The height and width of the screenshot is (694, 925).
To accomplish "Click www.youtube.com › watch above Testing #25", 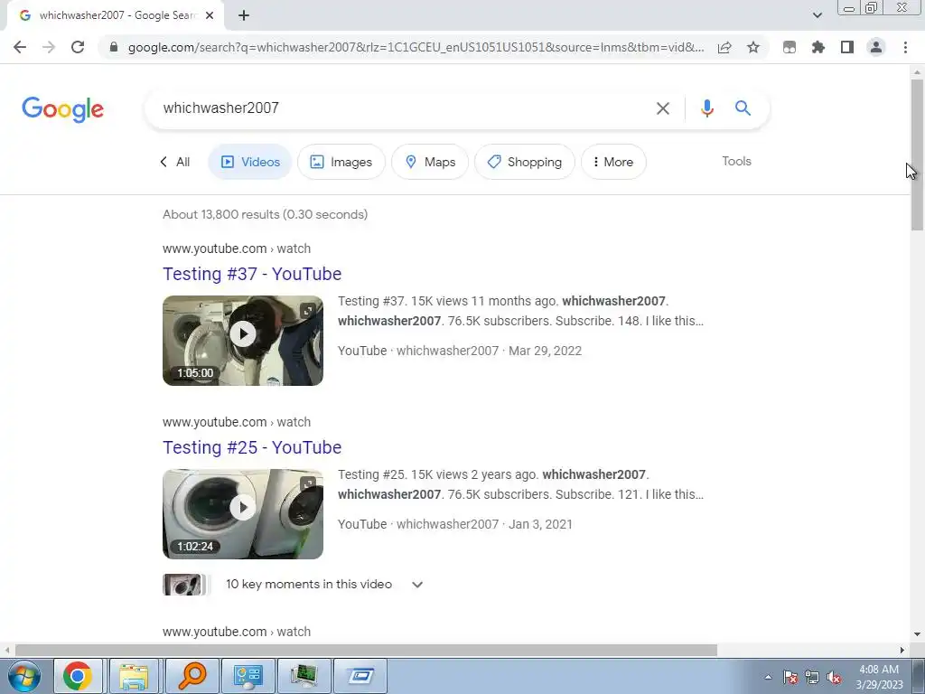I will 237,422.
